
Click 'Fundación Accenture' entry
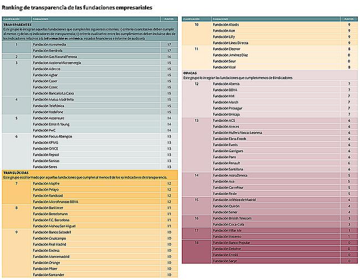click(48, 118)
